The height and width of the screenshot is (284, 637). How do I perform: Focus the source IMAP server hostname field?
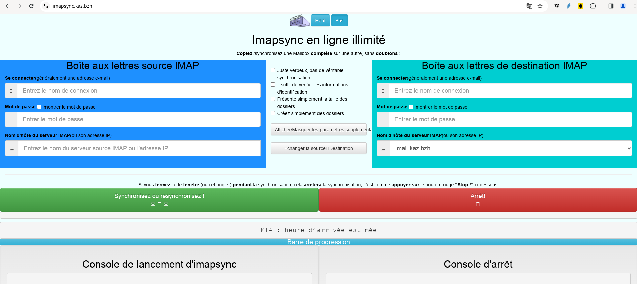(139, 148)
